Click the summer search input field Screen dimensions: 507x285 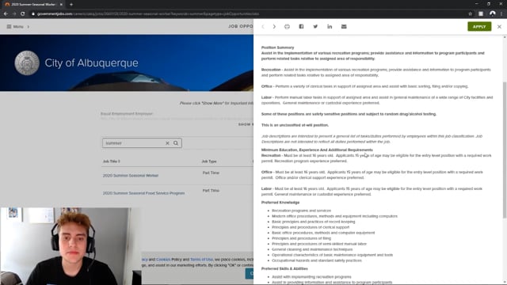click(x=134, y=142)
